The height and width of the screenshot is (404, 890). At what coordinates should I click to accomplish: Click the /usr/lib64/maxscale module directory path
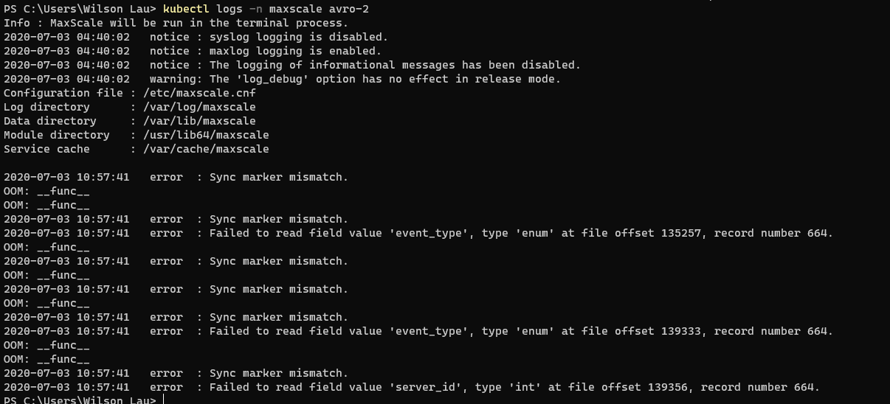199,135
